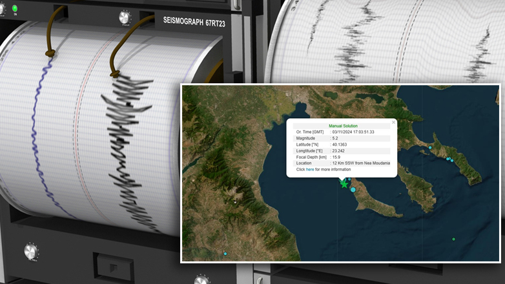Select the lone green dot in the sea

tap(454, 239)
